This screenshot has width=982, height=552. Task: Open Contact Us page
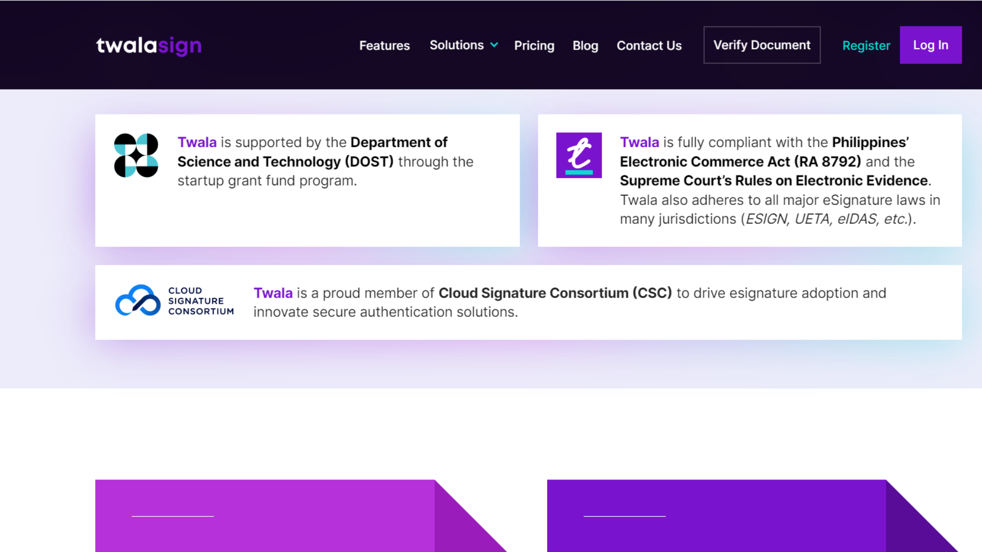649,45
